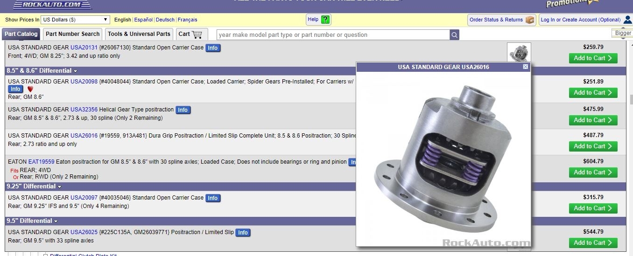This screenshot has height=256, width=633.
Task: Click the magnifier search button
Action: point(454,35)
